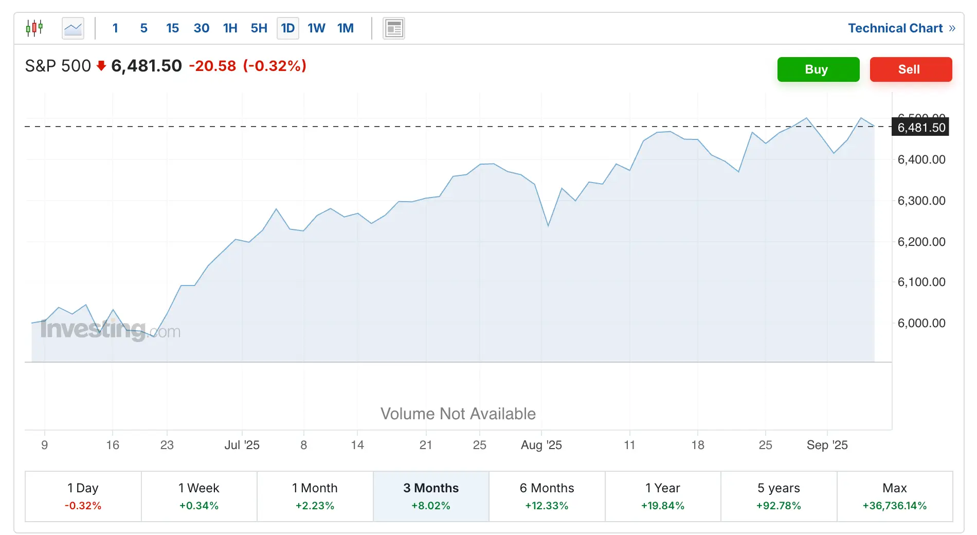Set interval to 5 minutes
Image resolution: width=977 pixels, height=535 pixels.
pyautogui.click(x=144, y=28)
